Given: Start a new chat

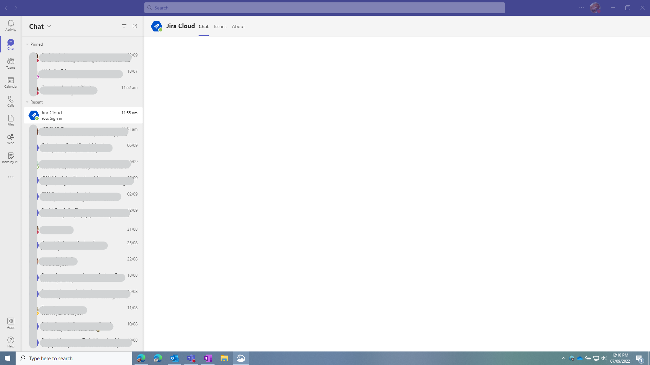Looking at the screenshot, I should 135,26.
